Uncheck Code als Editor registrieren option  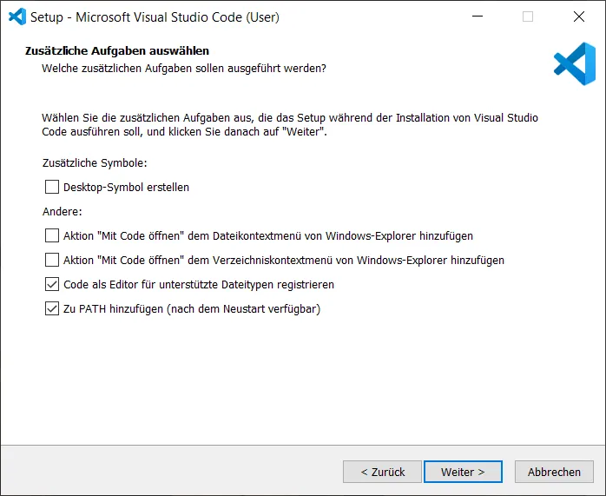[52, 284]
